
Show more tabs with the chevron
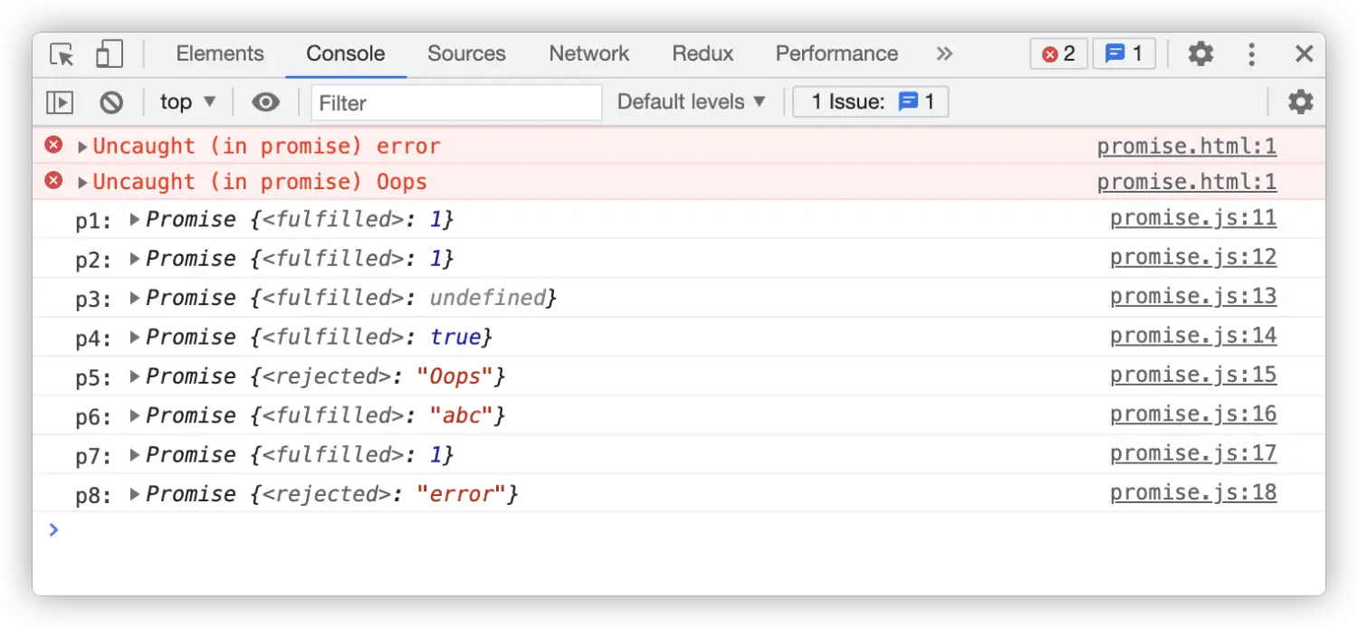click(944, 54)
